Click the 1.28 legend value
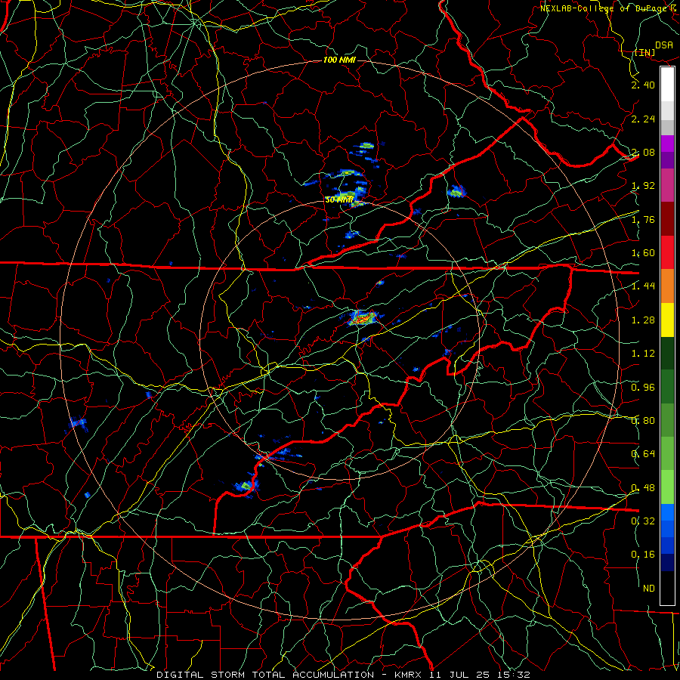 click(x=643, y=320)
